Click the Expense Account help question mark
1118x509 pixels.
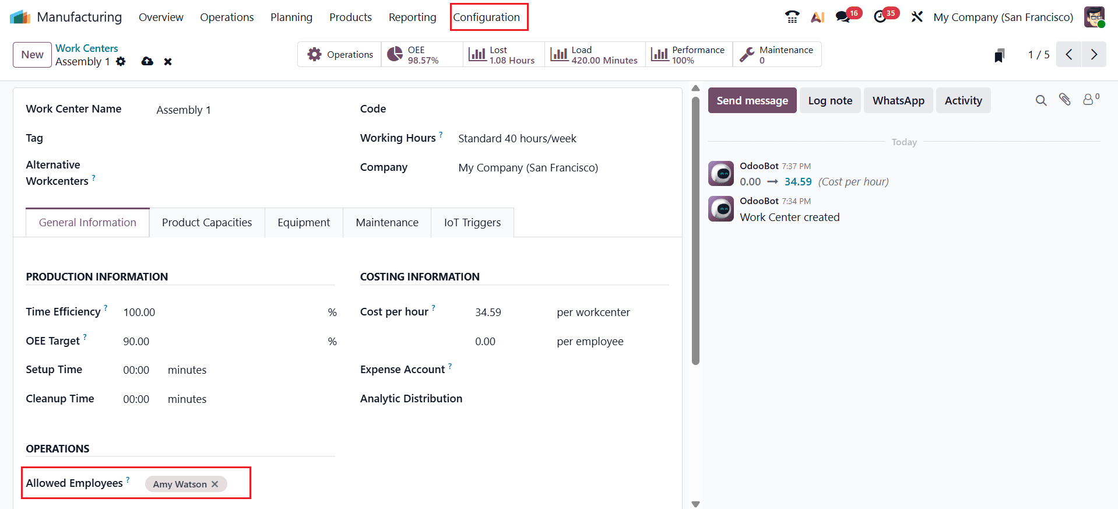[x=450, y=366]
